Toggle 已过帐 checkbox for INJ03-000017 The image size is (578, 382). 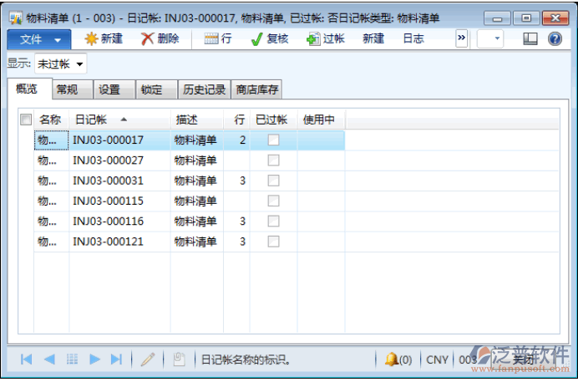point(273,140)
